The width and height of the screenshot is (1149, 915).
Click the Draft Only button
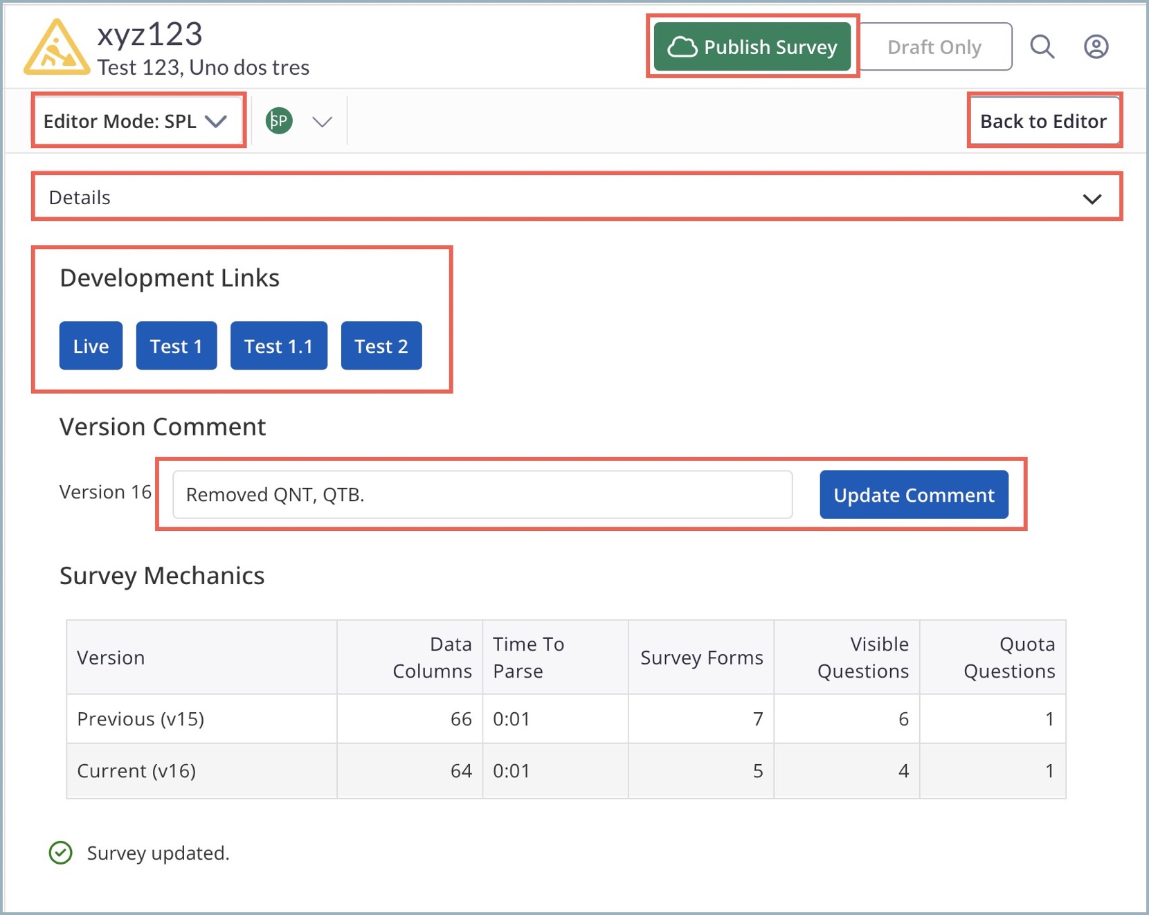click(x=934, y=46)
